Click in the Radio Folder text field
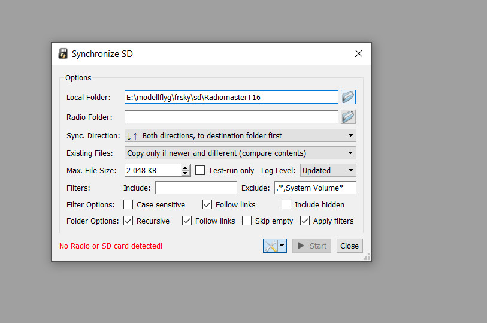 tap(231, 117)
